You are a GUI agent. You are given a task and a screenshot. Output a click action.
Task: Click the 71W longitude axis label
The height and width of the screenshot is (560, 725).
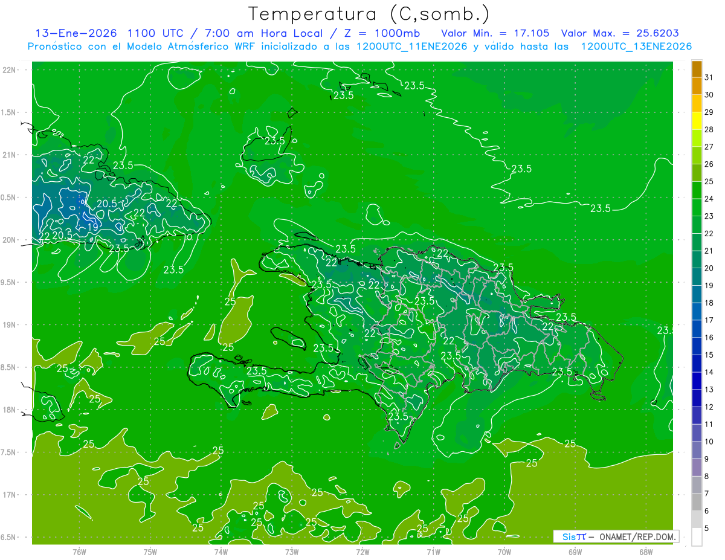coord(433,552)
